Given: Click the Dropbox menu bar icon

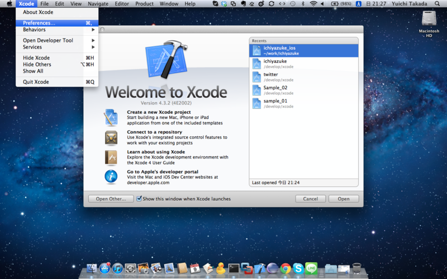Looking at the screenshot, I should [224, 4].
